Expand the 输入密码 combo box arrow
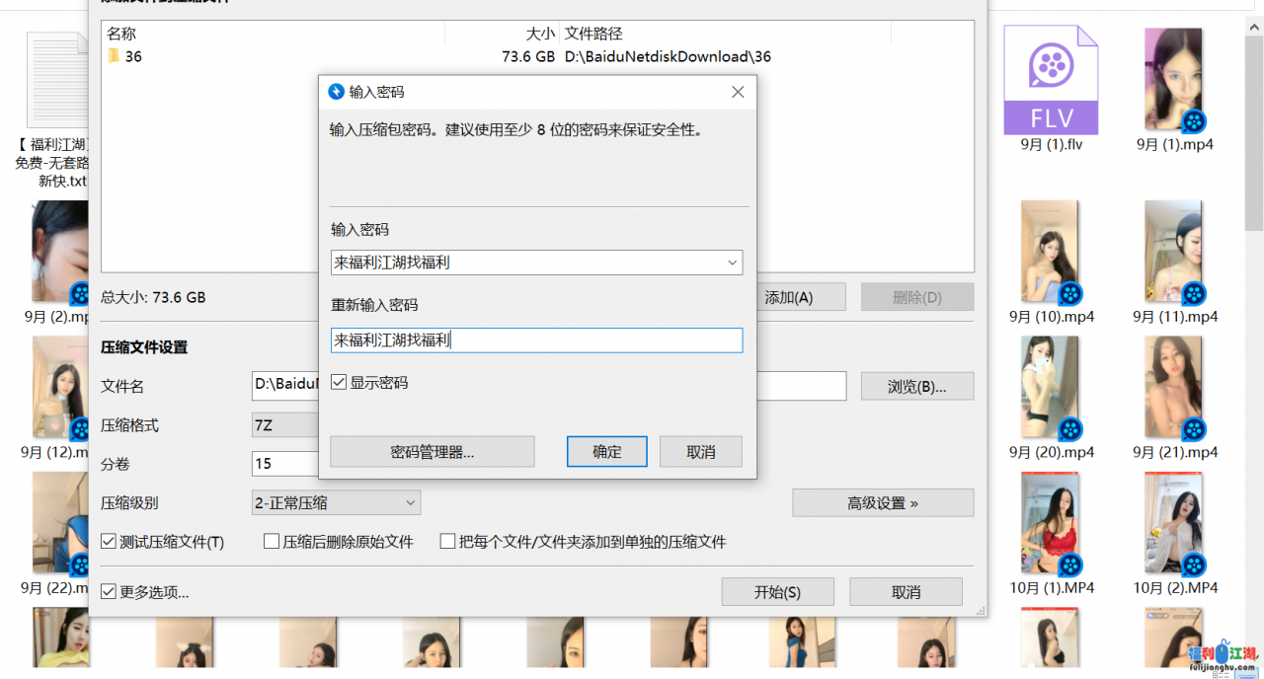This screenshot has width=1264, height=679. point(732,263)
